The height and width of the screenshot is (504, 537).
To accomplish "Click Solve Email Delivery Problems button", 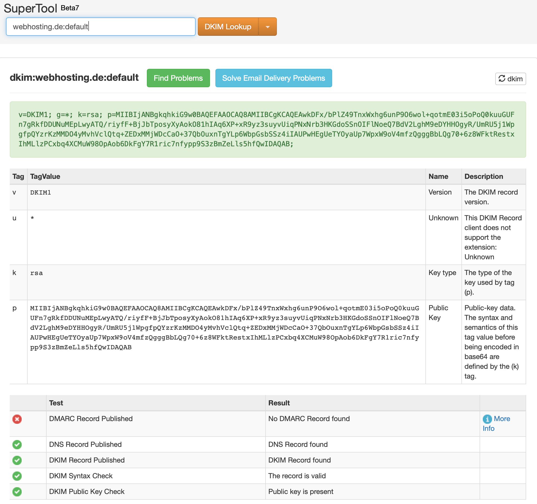I will (x=273, y=78).
